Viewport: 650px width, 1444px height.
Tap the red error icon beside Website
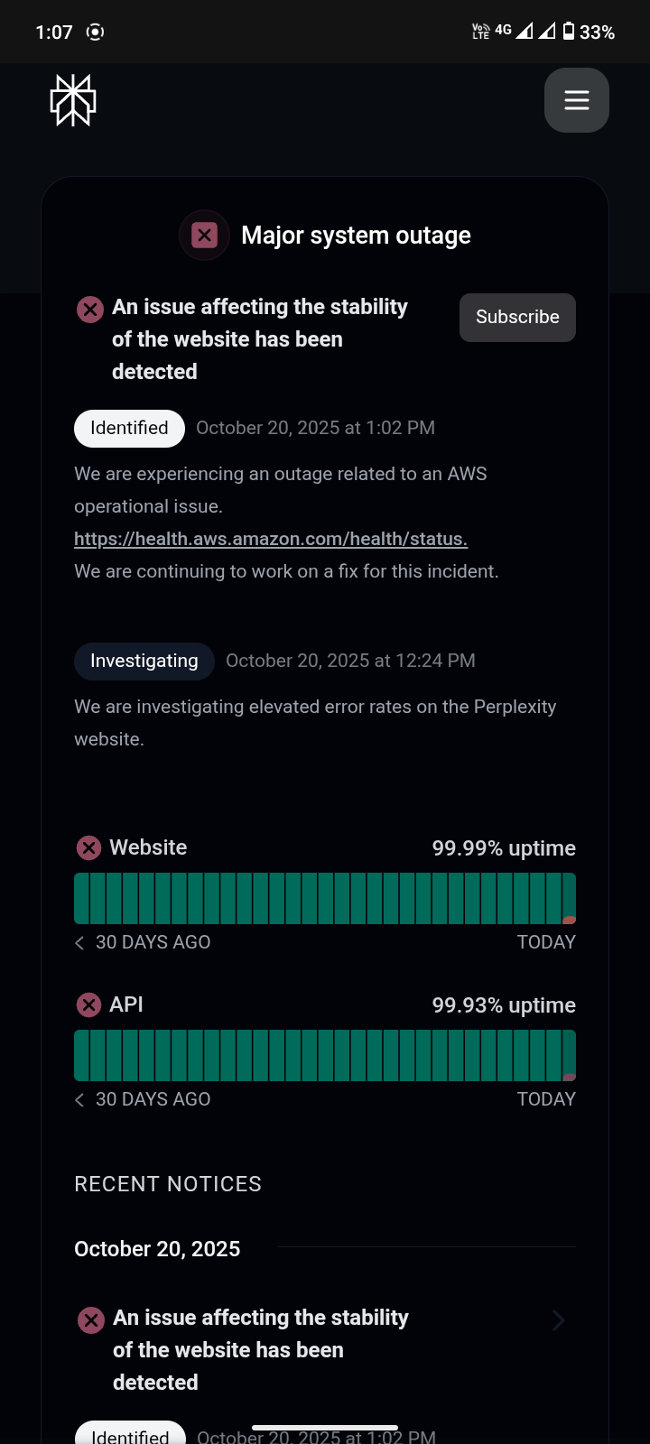point(88,848)
